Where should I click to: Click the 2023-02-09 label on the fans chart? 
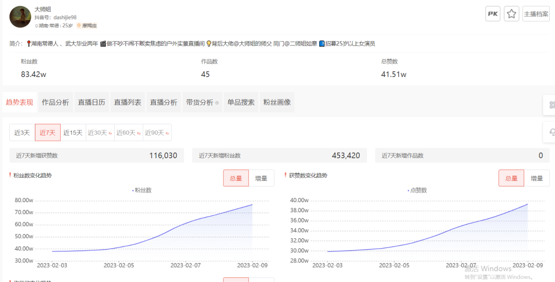252,265
